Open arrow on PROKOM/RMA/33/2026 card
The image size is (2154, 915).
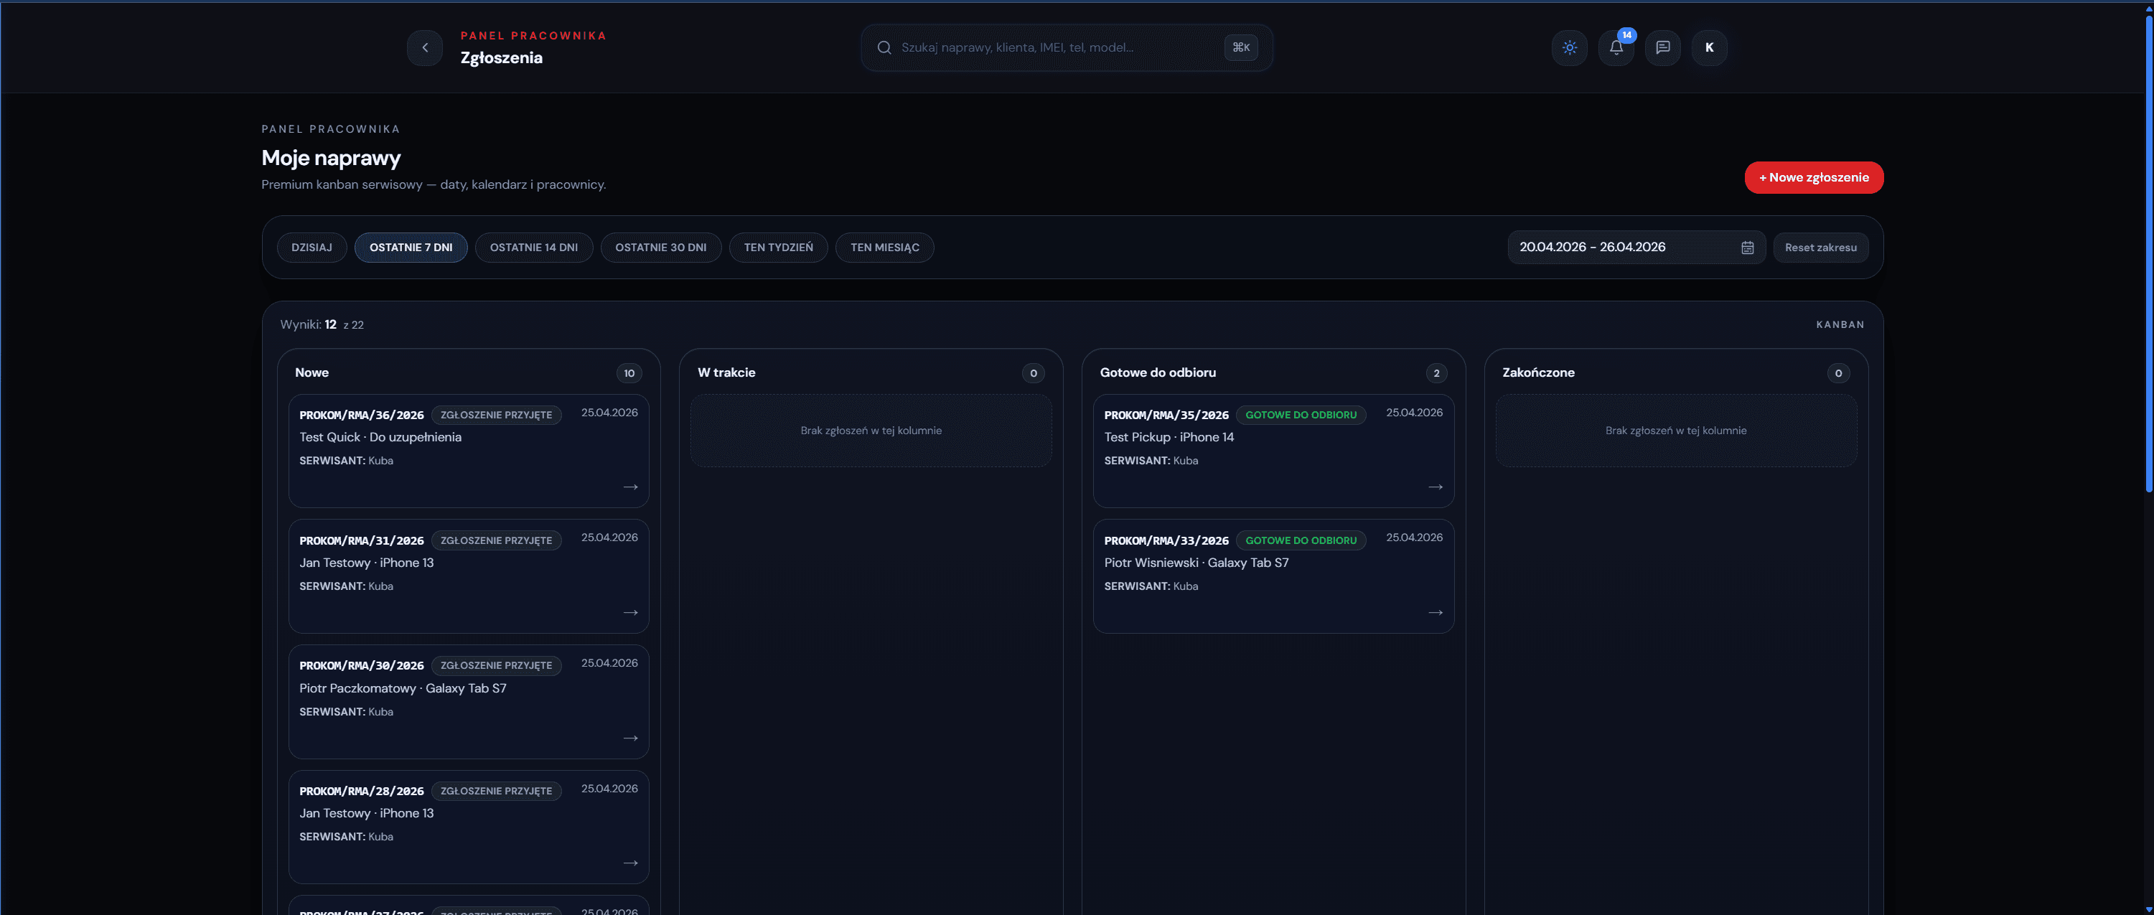point(1436,612)
